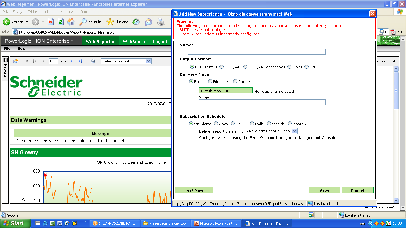Screen dimensions: 406x228
Task: Choose E-mail delivery mode
Action: [191, 81]
